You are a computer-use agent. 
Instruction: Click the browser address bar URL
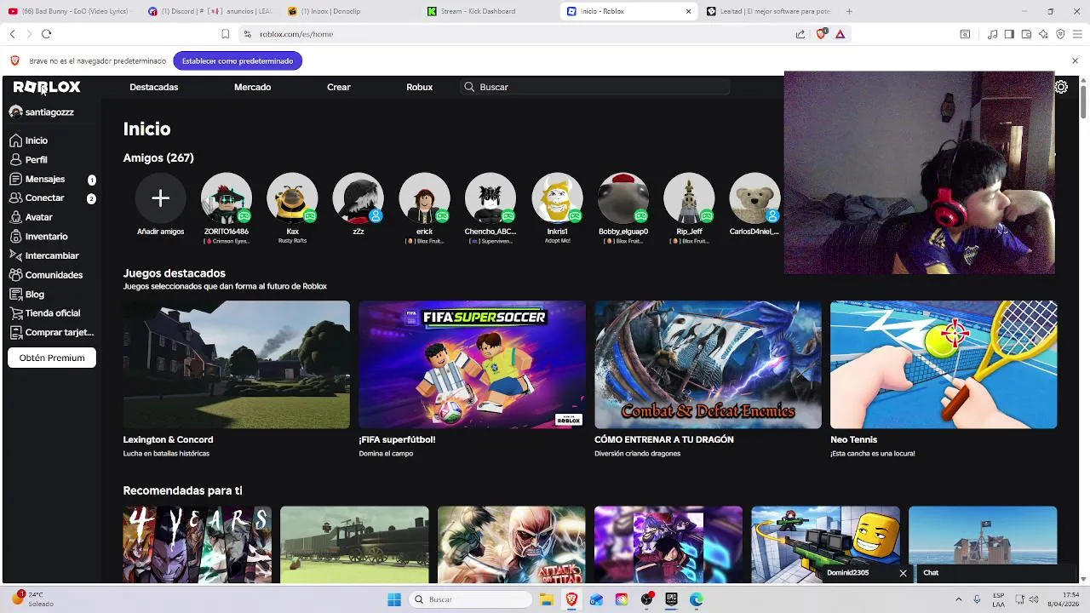(296, 34)
